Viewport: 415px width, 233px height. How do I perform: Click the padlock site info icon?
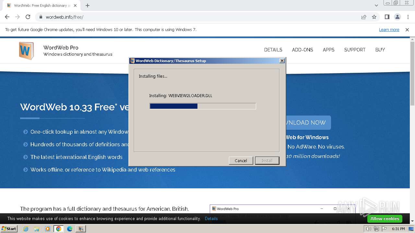tap(41, 17)
